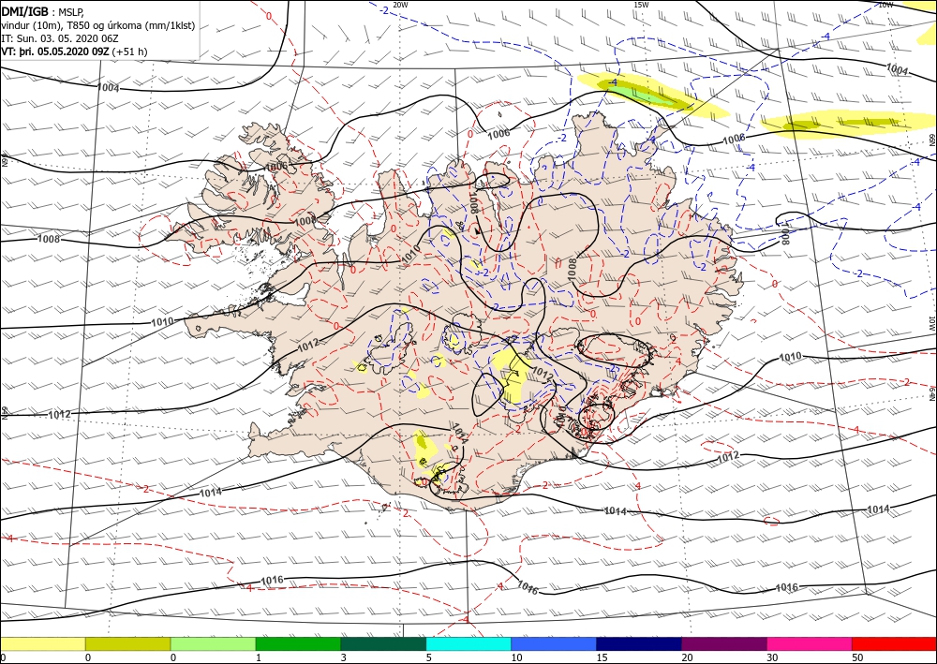This screenshot has height=664, width=937.
Task: Click the magenta pink legend swatch
Action: (810, 643)
